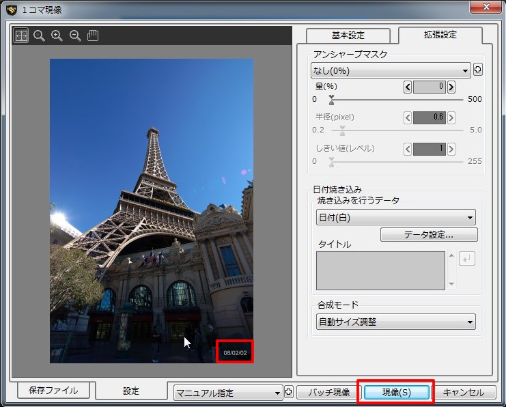Open the 日付(白) burn-in data dropdown
The width and height of the screenshot is (506, 407).
pos(396,218)
